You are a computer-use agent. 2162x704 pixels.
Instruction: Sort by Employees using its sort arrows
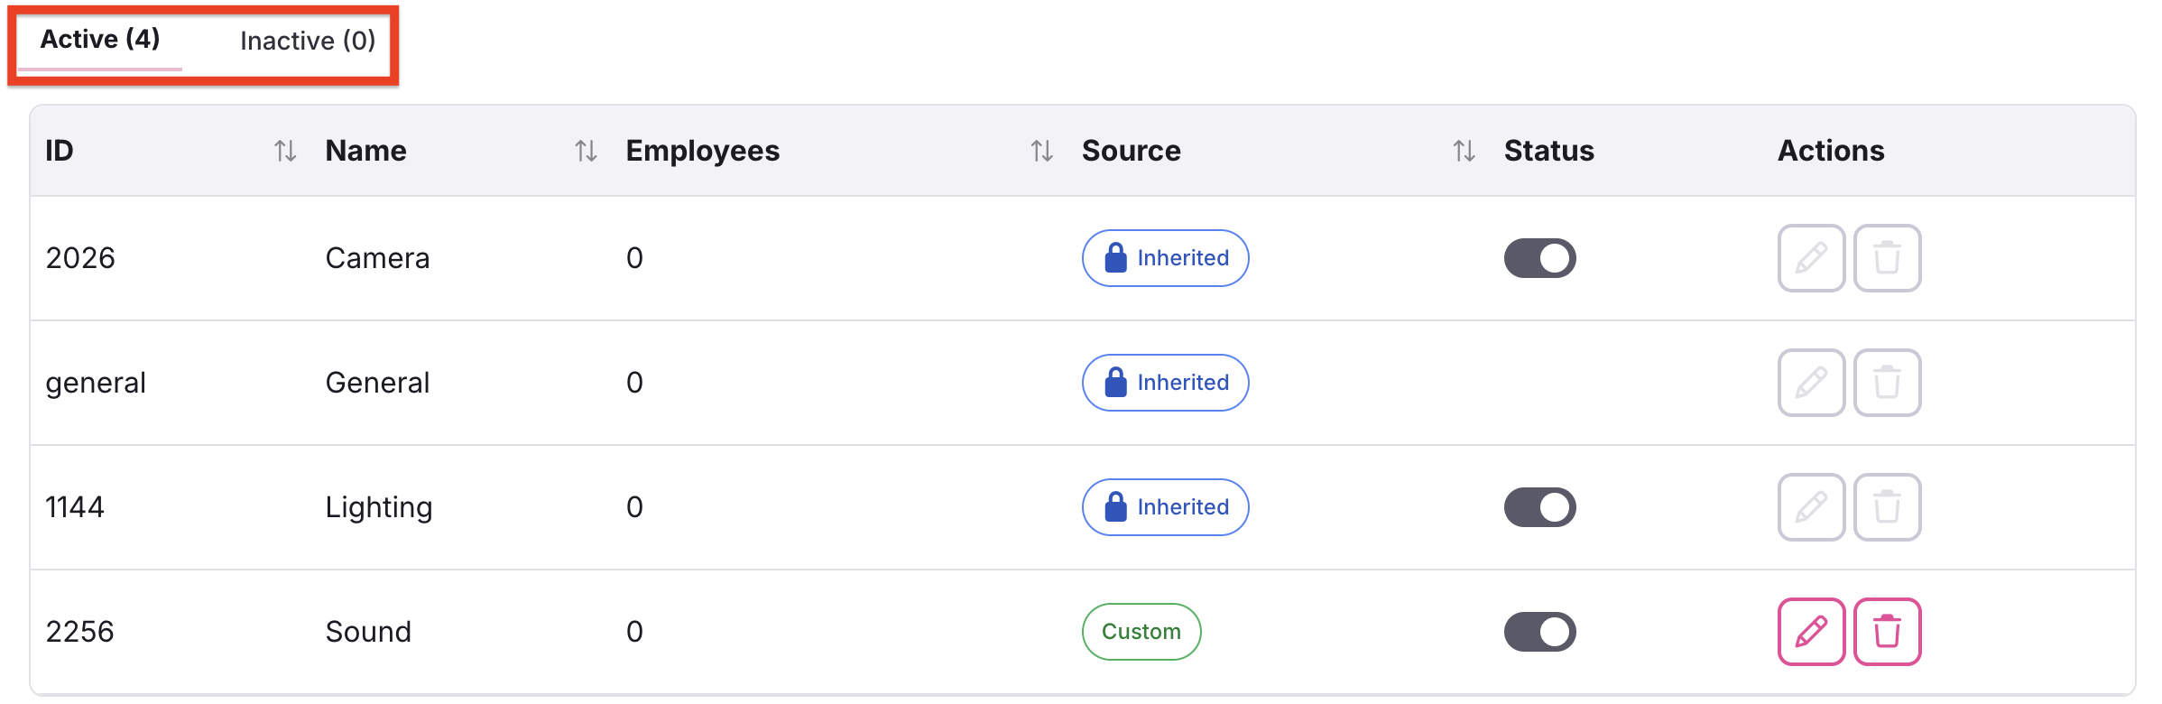click(1041, 151)
